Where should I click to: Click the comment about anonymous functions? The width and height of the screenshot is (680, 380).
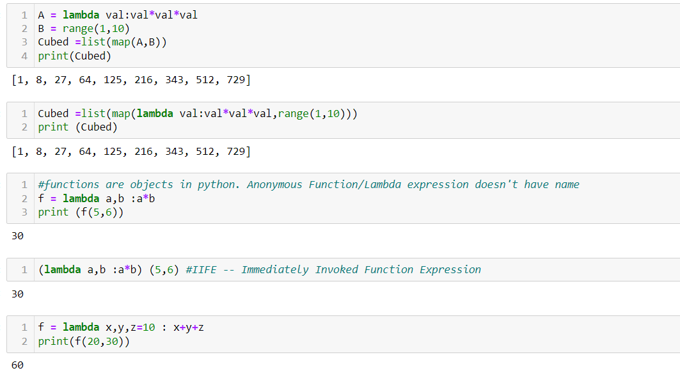click(308, 184)
